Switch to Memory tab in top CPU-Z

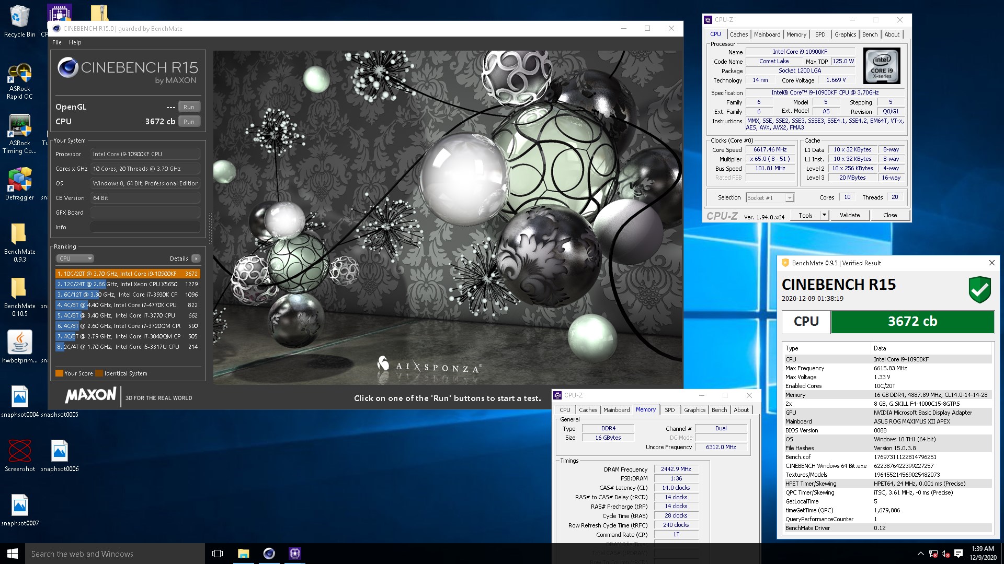click(796, 34)
